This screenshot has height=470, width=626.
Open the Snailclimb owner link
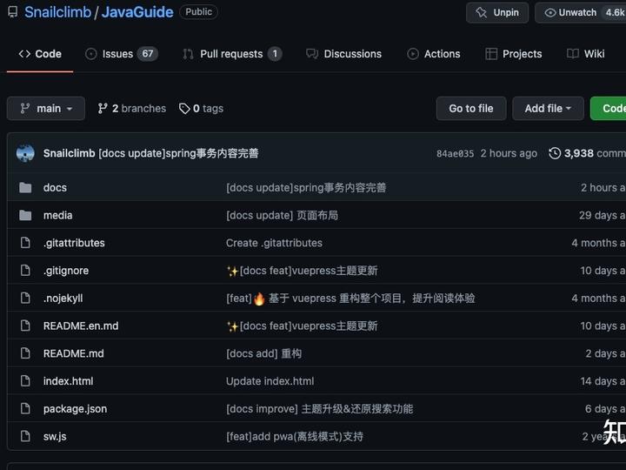[58, 12]
